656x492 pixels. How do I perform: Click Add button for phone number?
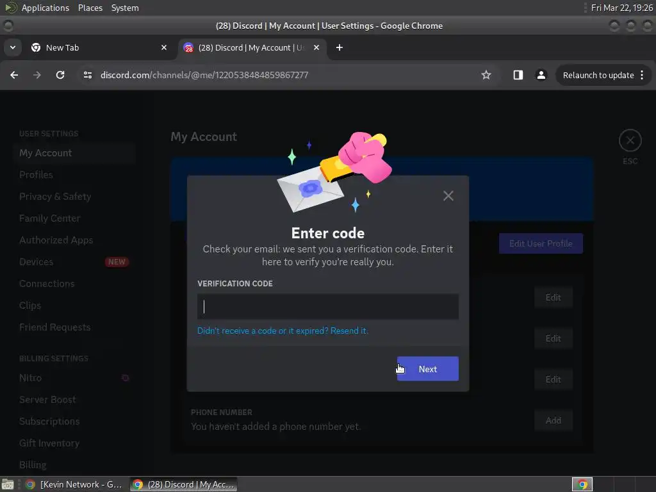553,420
